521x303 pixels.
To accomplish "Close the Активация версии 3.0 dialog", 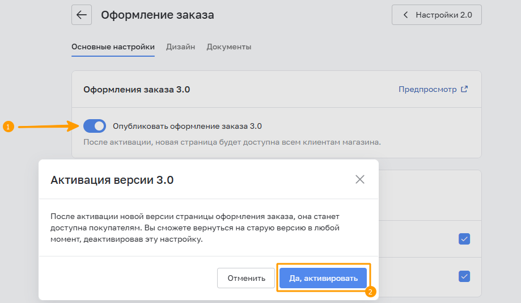I will (x=360, y=180).
